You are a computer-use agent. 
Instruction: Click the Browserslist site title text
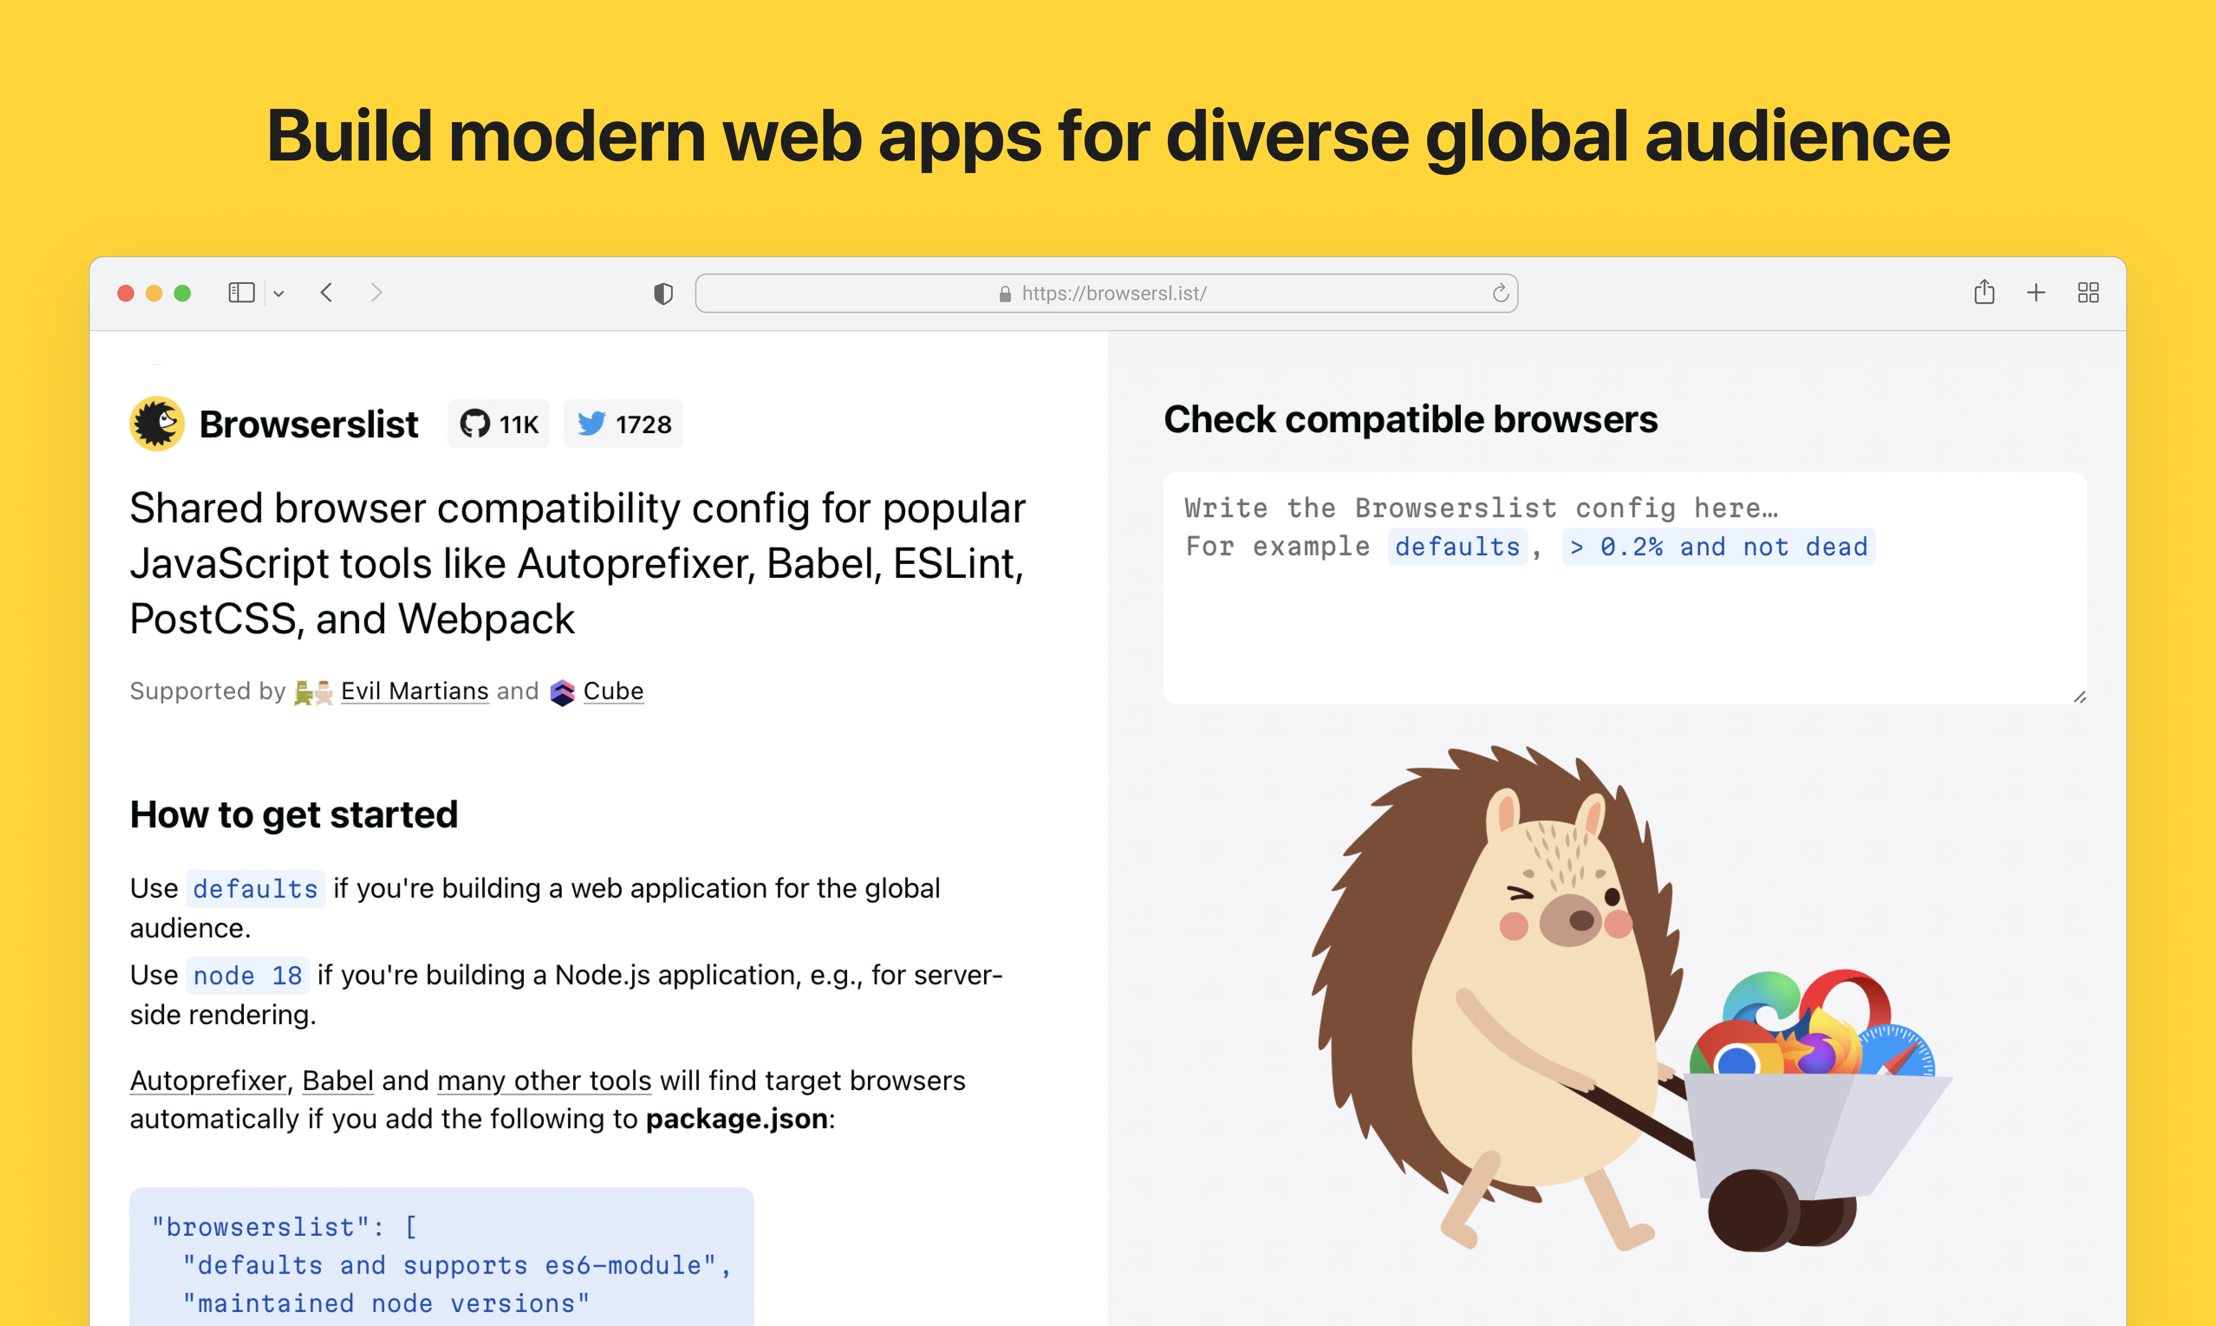[x=308, y=424]
